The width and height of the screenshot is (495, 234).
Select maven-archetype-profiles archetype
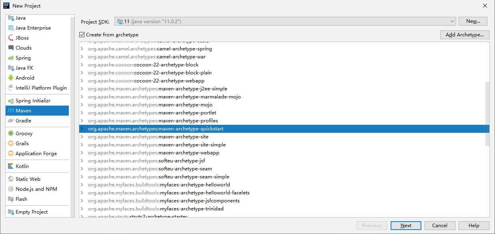coord(284,121)
